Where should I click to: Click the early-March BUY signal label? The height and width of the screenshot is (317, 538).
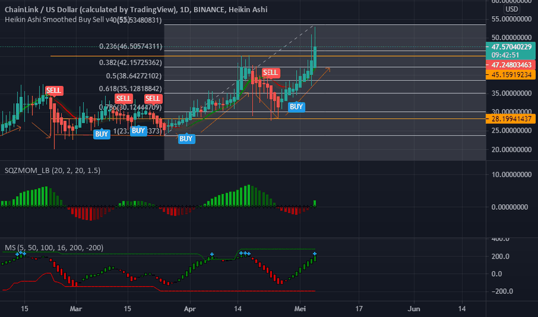tap(102, 134)
